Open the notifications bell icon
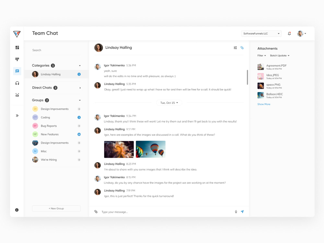Viewport: 324px width, 243px height. (289, 33)
